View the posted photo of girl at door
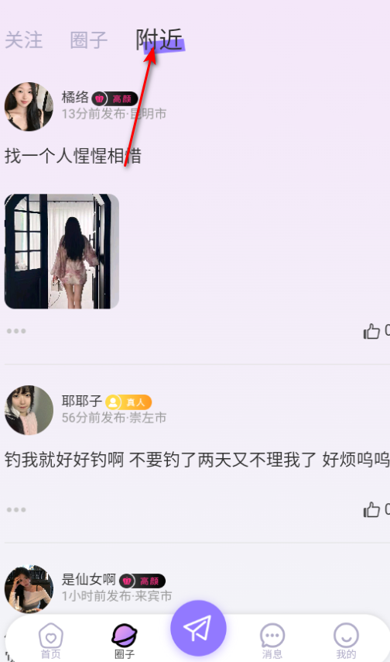This screenshot has width=390, height=662. coord(62,251)
